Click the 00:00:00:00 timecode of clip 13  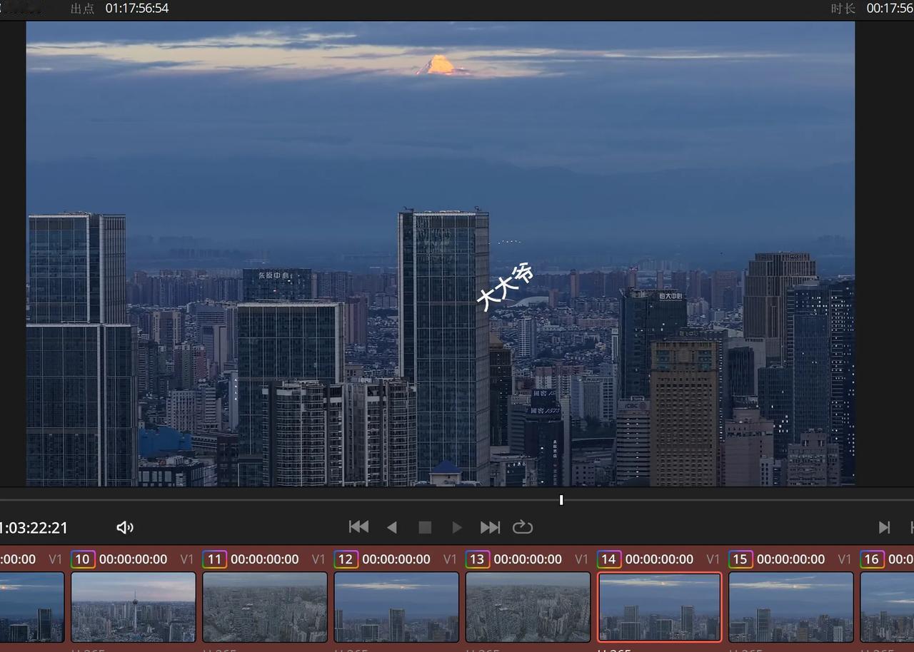pyautogui.click(x=528, y=559)
